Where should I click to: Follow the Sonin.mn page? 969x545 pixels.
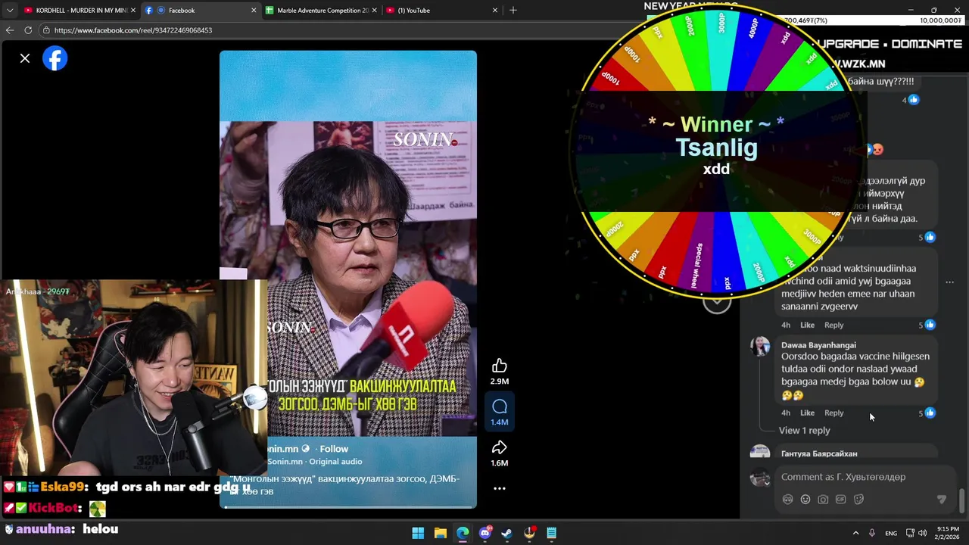point(334,449)
